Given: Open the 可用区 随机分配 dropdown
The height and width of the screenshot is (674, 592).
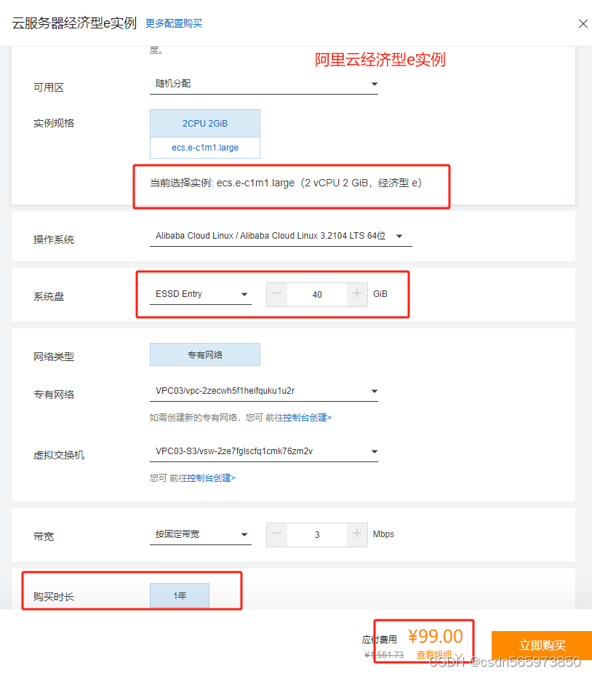Looking at the screenshot, I should [x=264, y=84].
